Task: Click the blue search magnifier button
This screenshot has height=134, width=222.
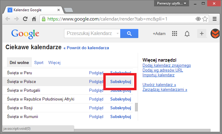Action: (x=129, y=33)
